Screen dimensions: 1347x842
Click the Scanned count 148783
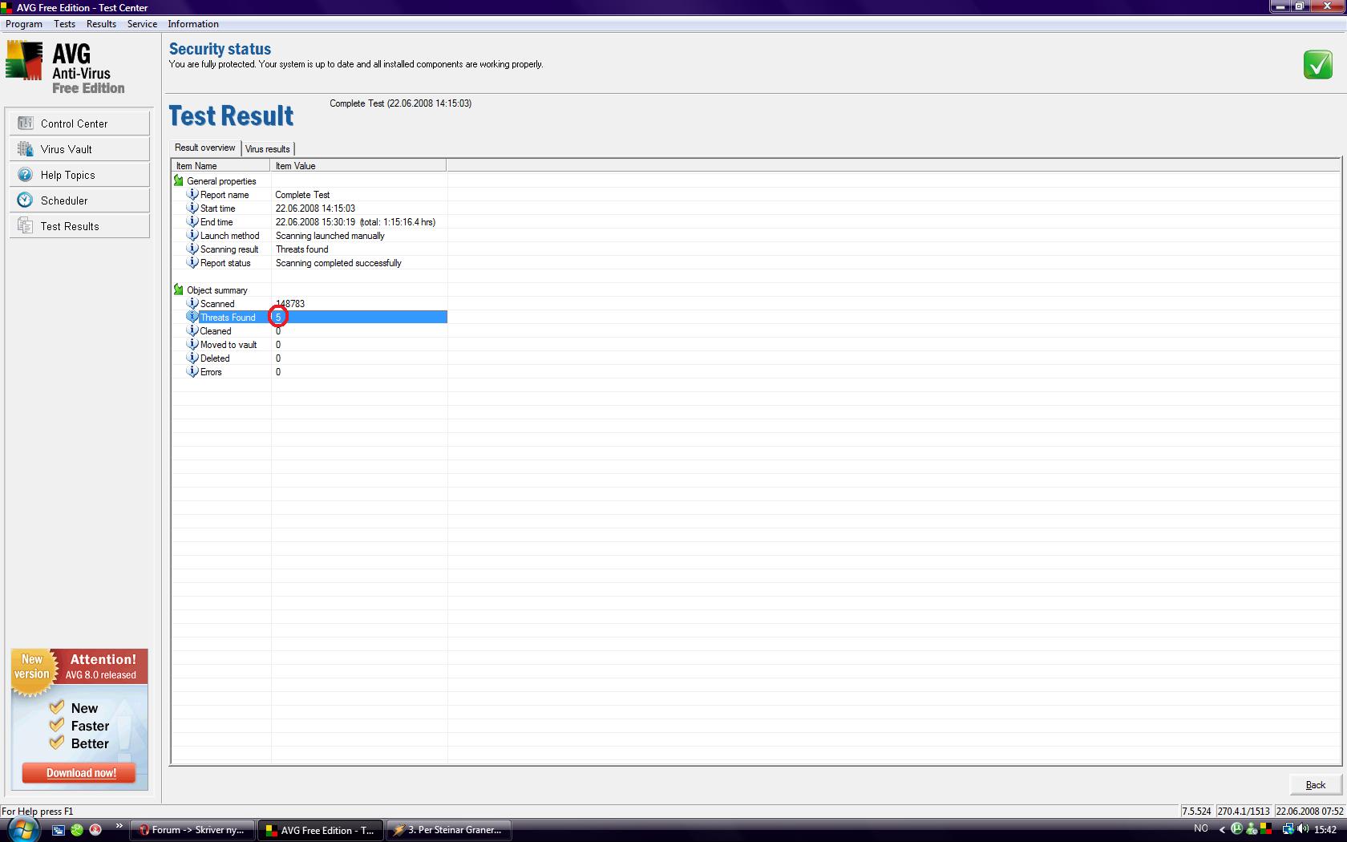(289, 304)
